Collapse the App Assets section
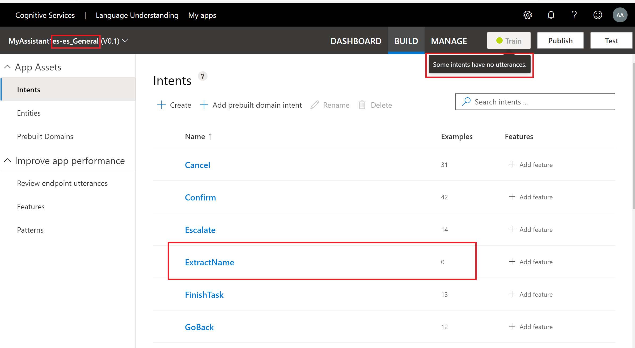635x348 pixels. 7,67
